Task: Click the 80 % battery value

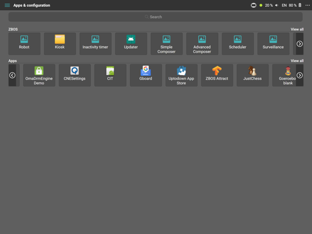Action: 293,6
